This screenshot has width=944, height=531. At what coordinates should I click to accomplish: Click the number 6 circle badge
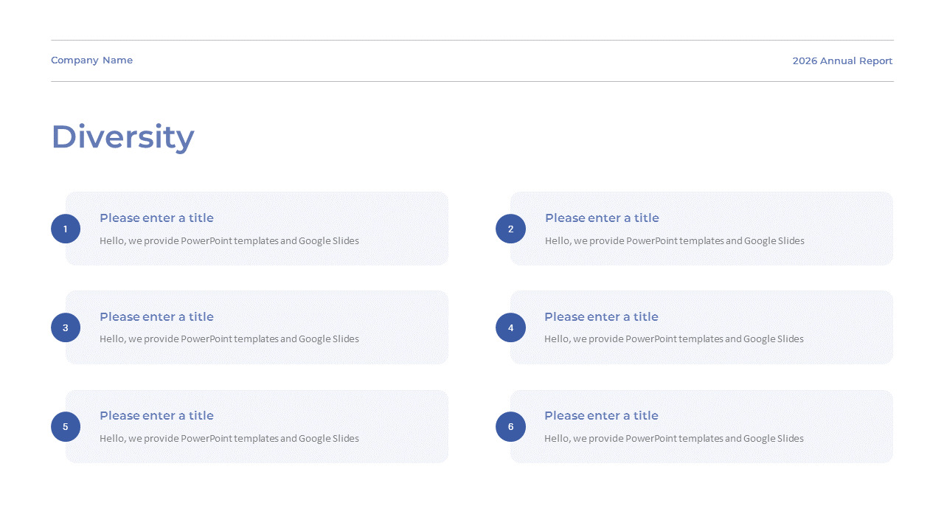(510, 426)
